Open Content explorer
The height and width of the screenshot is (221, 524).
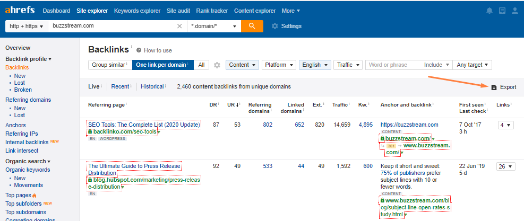[x=255, y=11]
